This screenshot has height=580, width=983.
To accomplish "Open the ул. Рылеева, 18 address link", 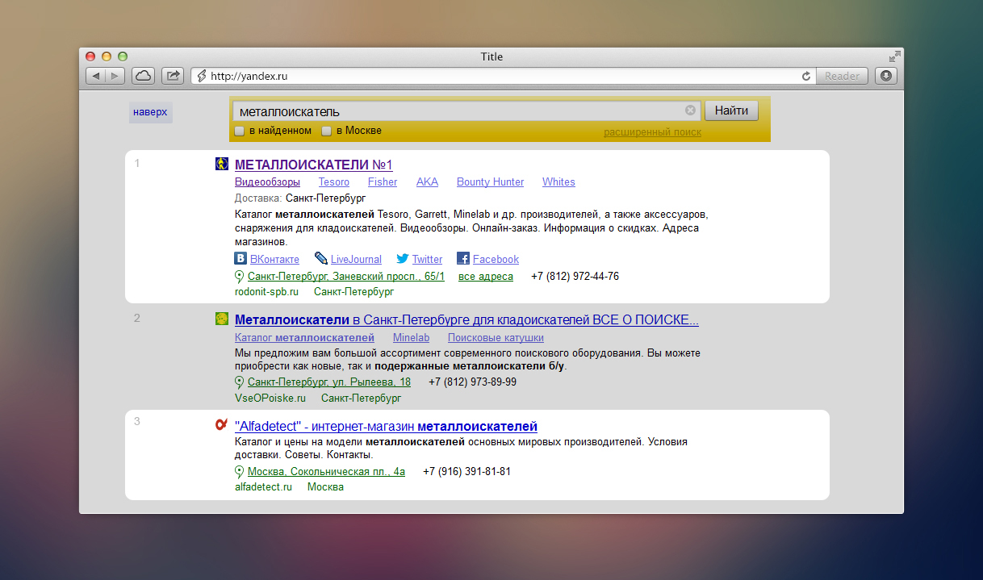I will [329, 382].
